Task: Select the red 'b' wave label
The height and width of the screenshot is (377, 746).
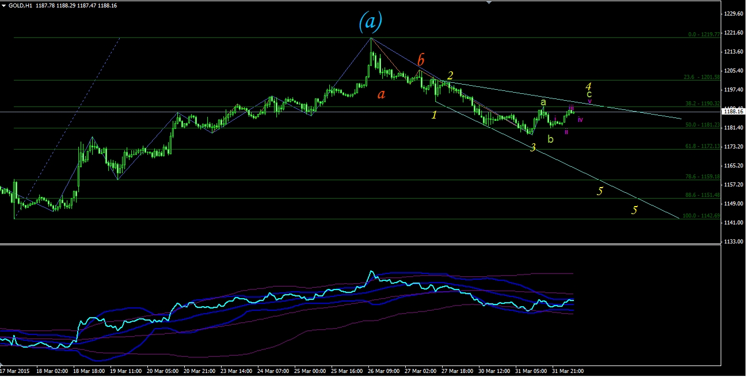Action: point(421,59)
